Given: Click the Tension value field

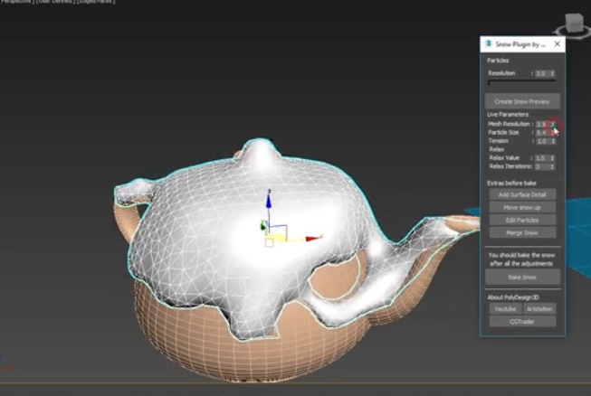Looking at the screenshot, I should pos(542,141).
